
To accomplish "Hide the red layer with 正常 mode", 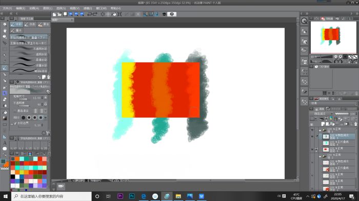I will [x=312, y=150].
